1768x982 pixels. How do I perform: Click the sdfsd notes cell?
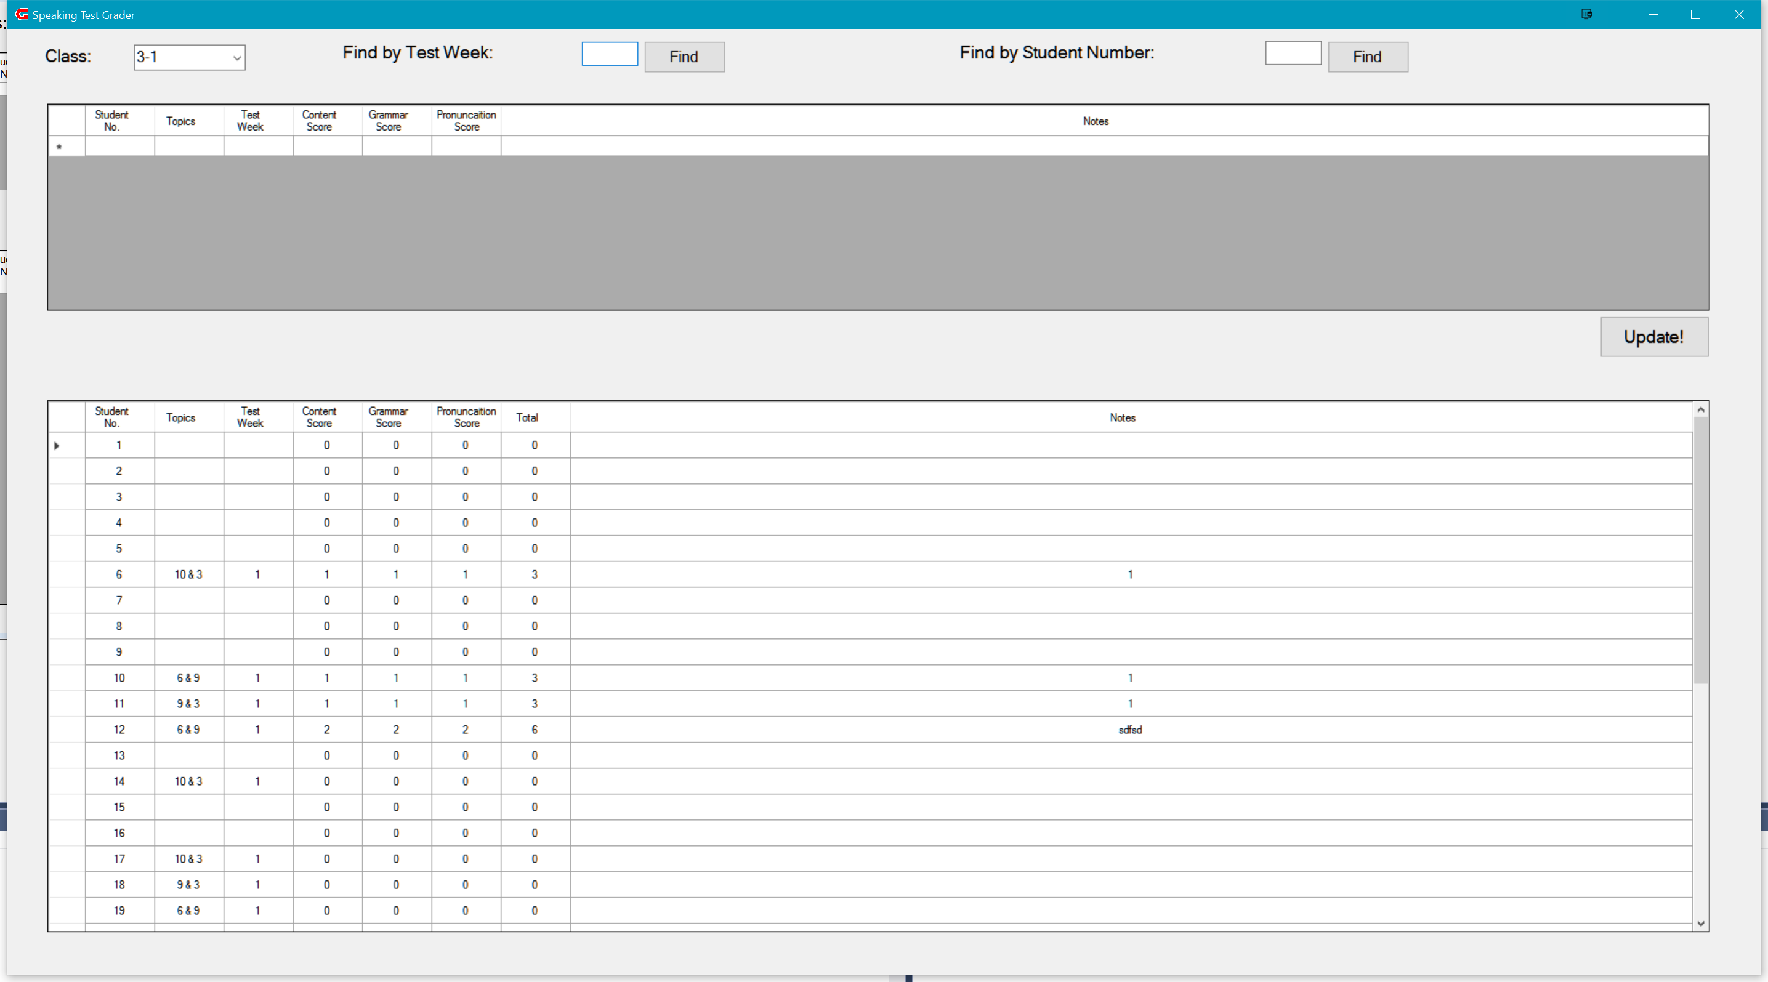coord(1129,730)
